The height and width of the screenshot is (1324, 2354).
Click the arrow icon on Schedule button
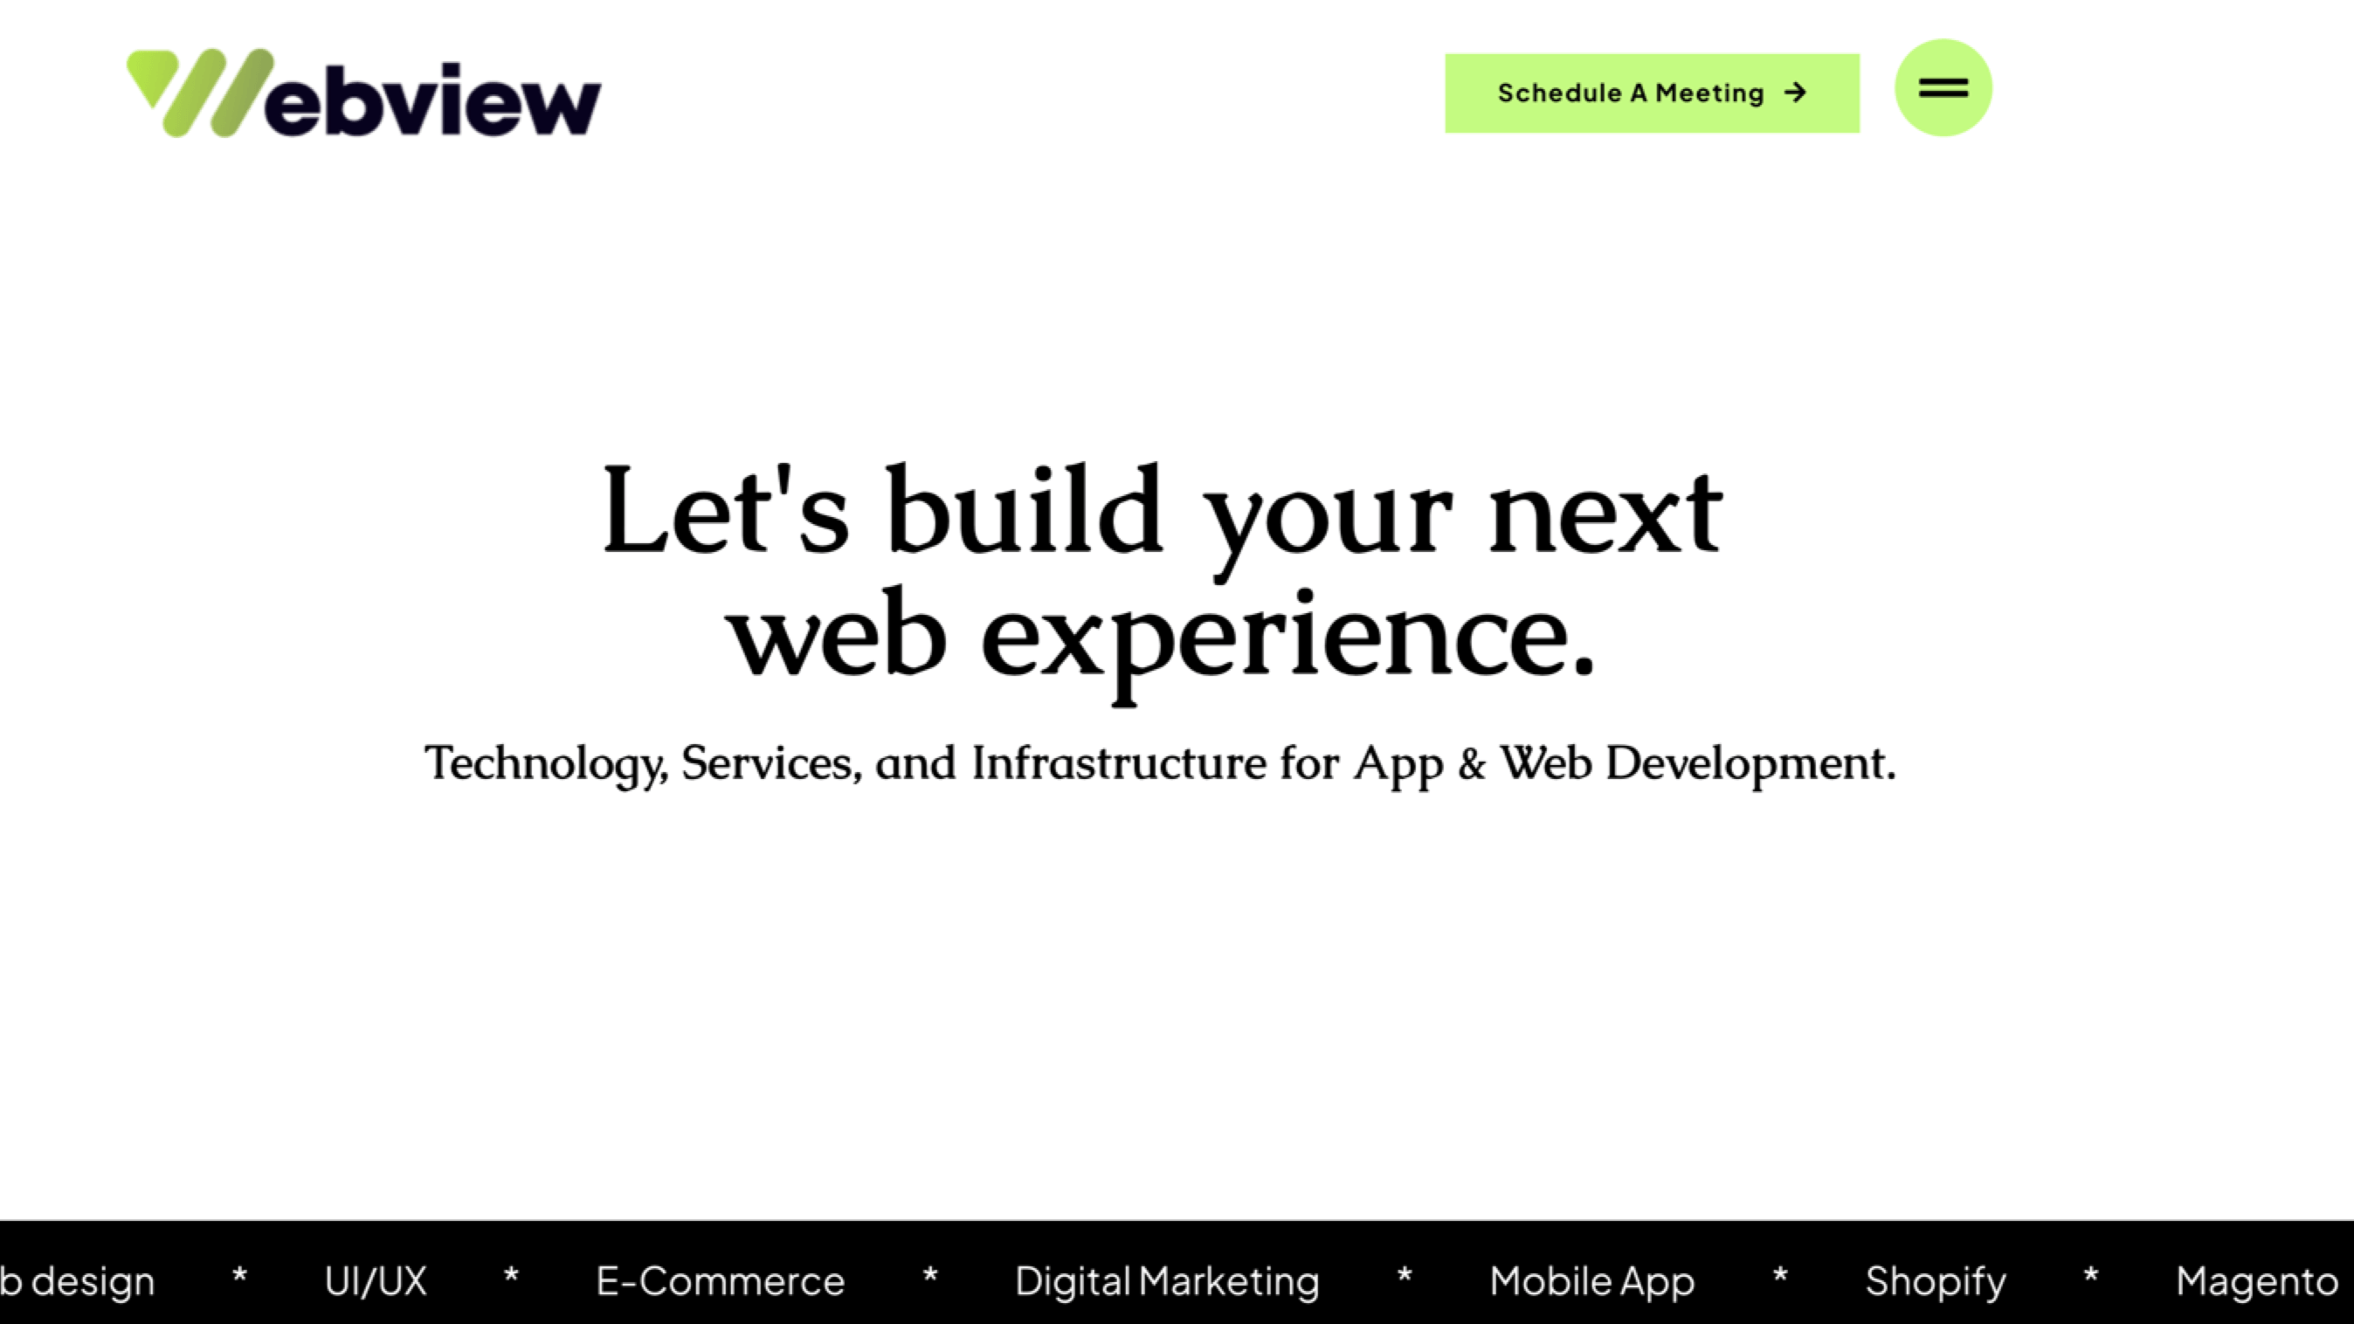pyautogui.click(x=1796, y=93)
